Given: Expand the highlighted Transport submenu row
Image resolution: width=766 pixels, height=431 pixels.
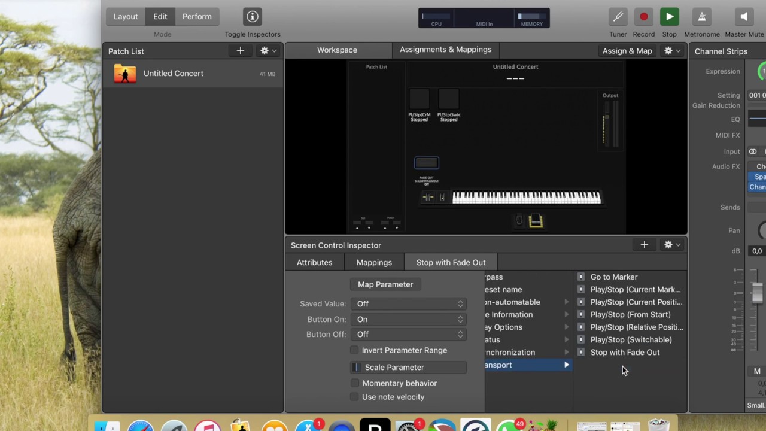Looking at the screenshot, I should (528, 365).
